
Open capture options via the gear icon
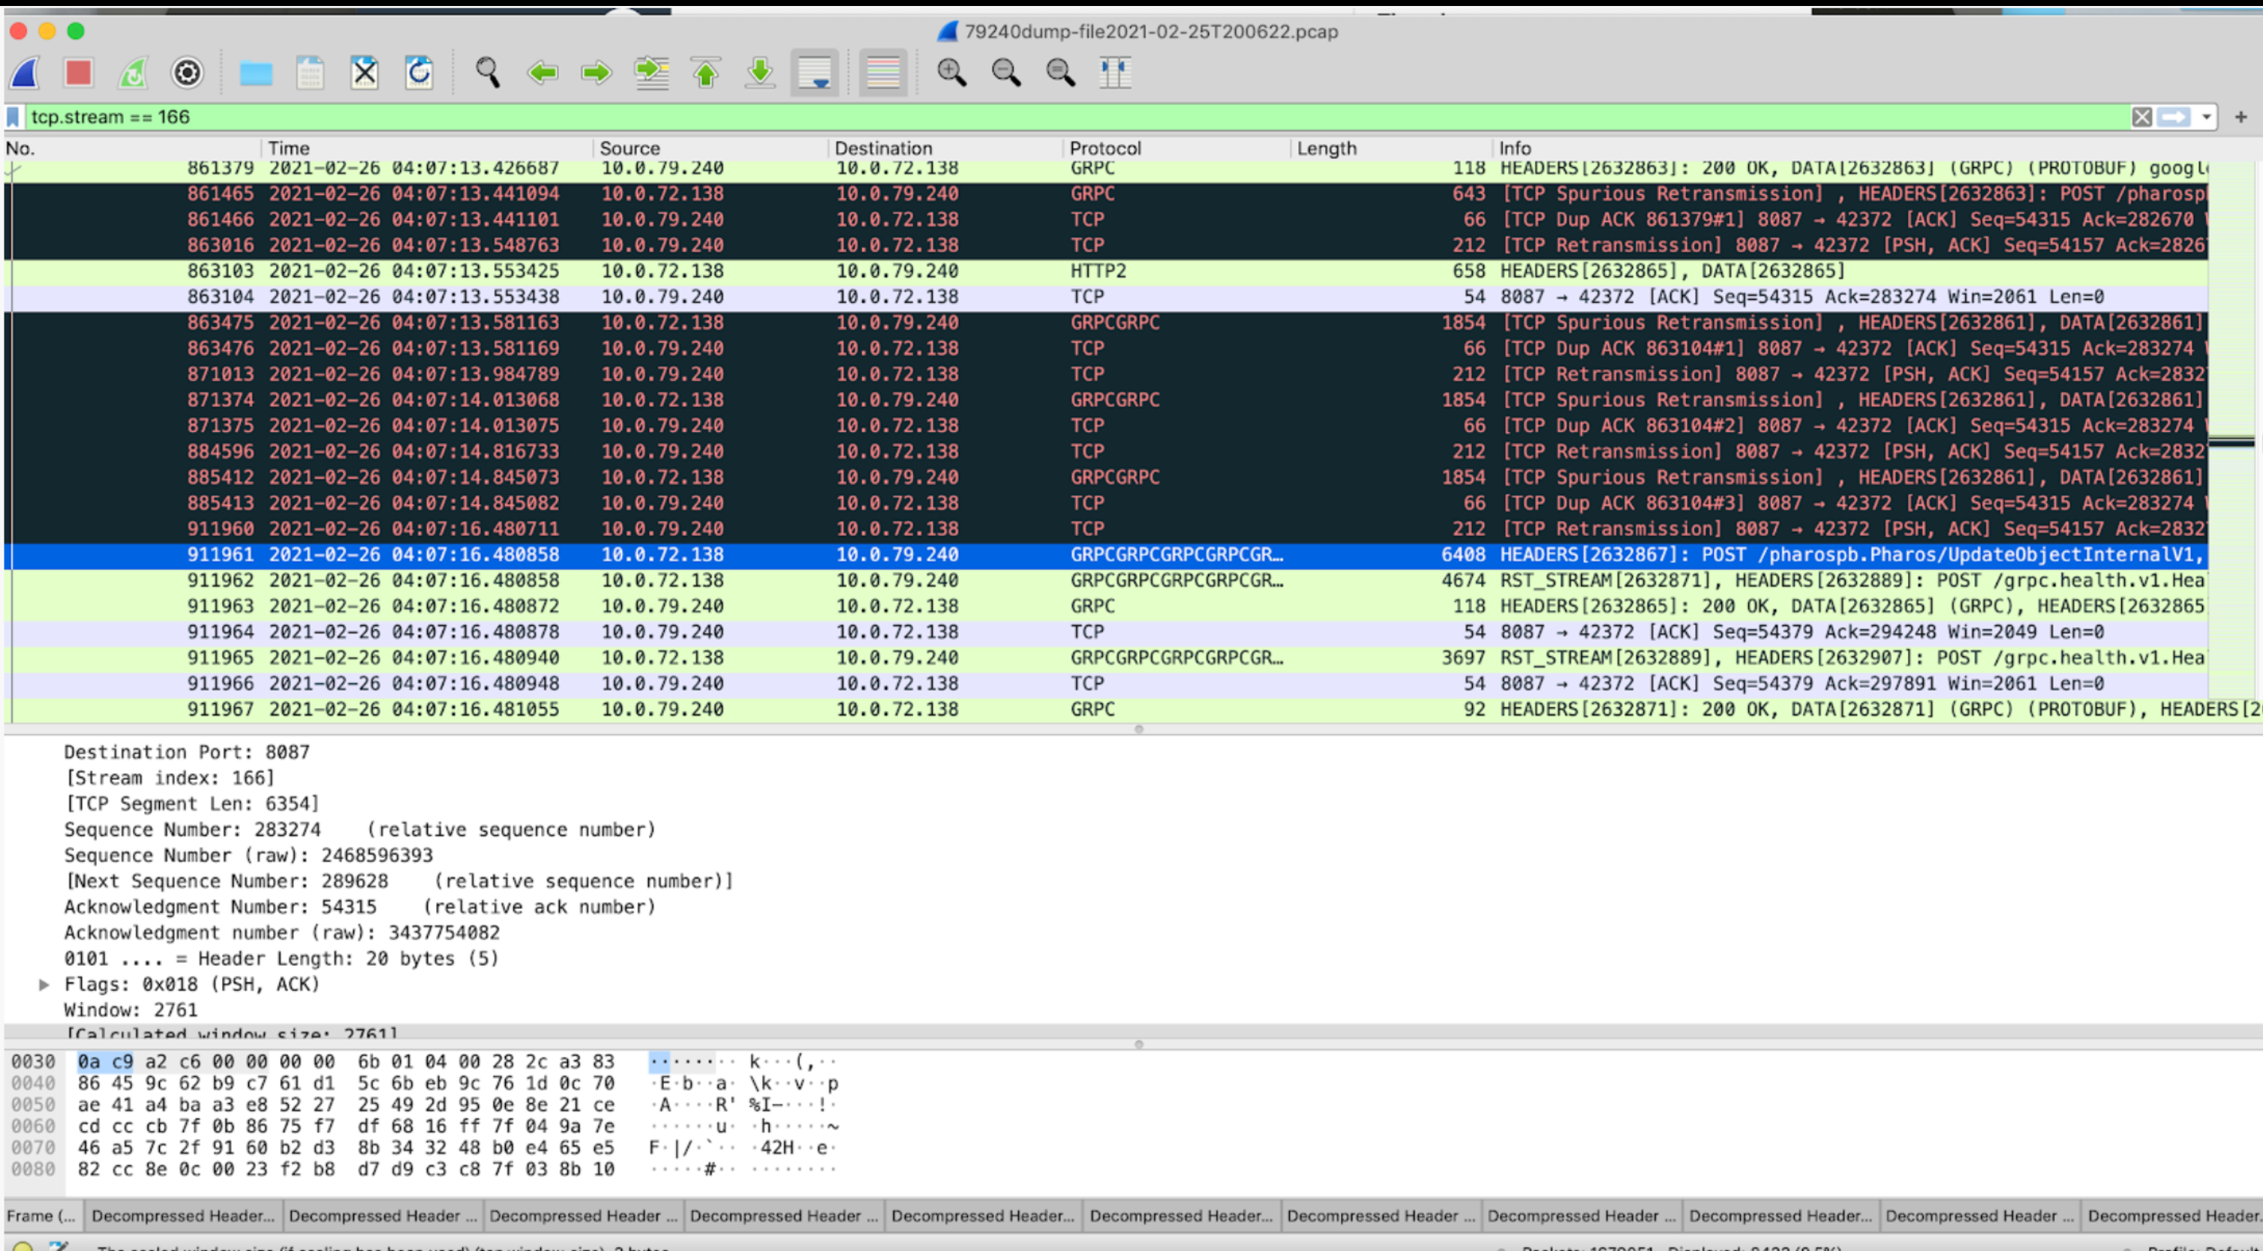tap(187, 73)
